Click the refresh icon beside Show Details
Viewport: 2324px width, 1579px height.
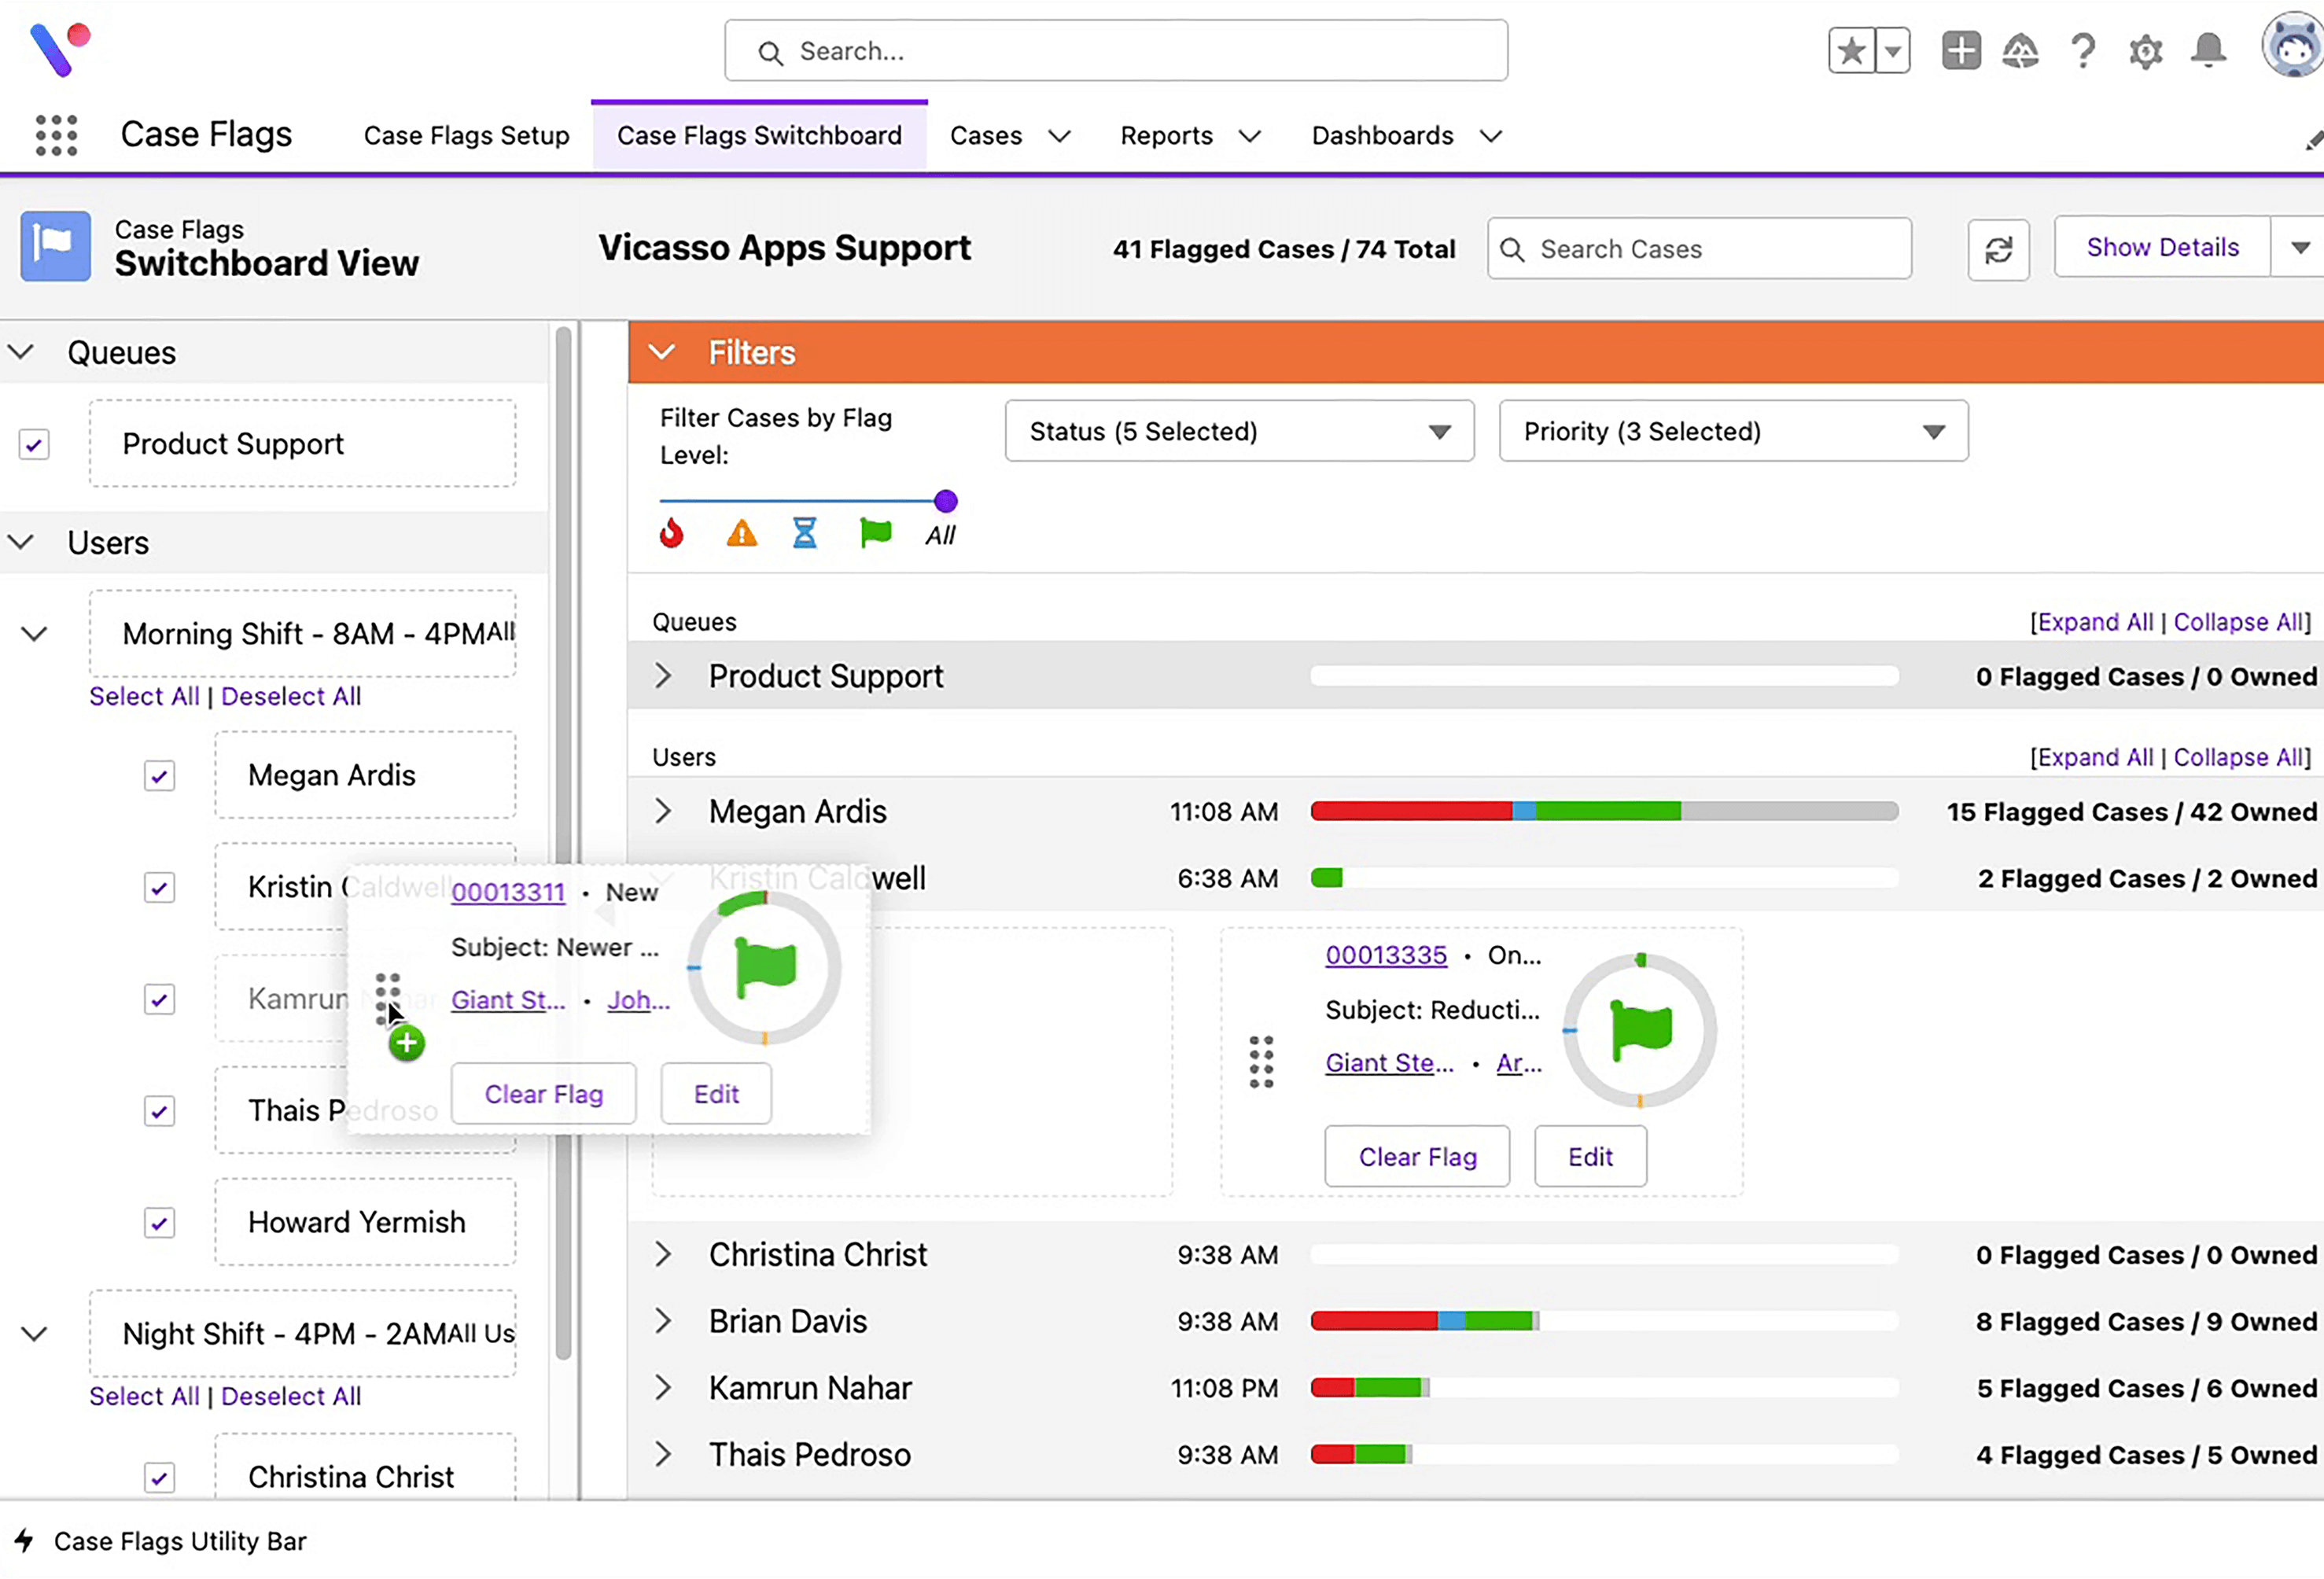click(1998, 249)
